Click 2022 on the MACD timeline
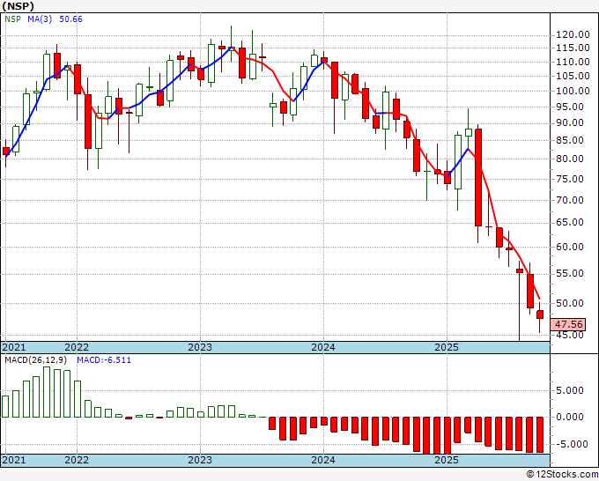This screenshot has height=481, width=599. click(77, 460)
